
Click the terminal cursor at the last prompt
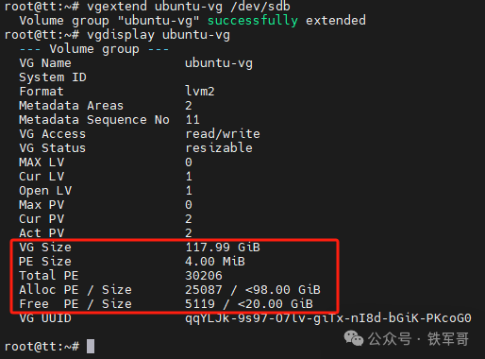tap(91, 346)
